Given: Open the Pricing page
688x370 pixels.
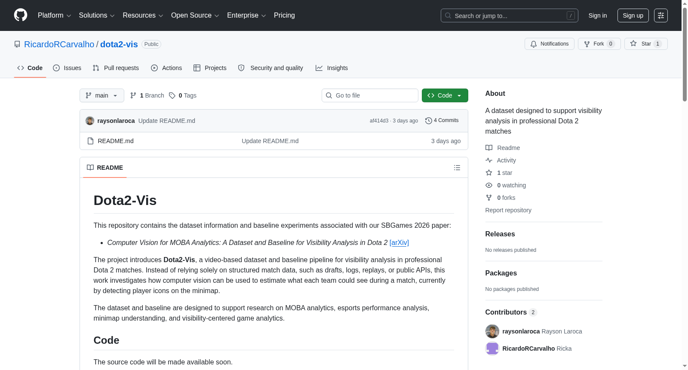Looking at the screenshot, I should click(284, 15).
